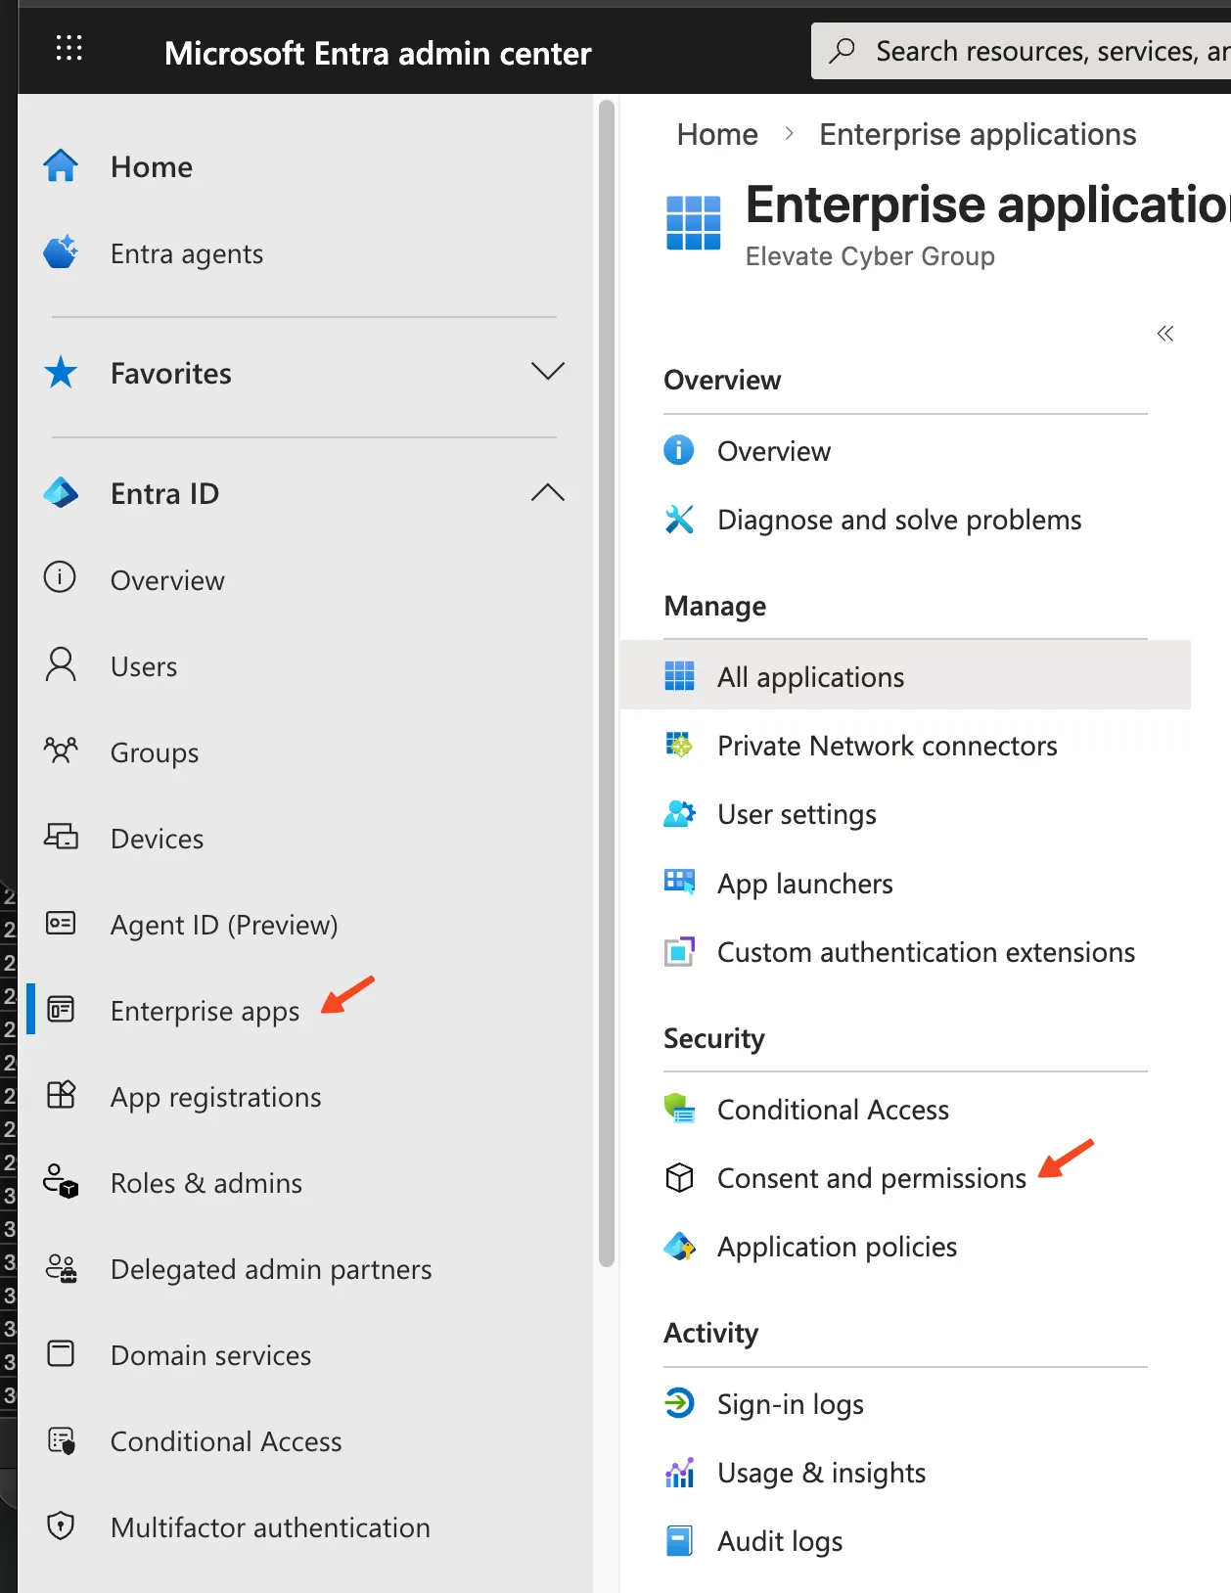1231x1593 pixels.
Task: Click the Home breadcrumb link
Action: (717, 134)
